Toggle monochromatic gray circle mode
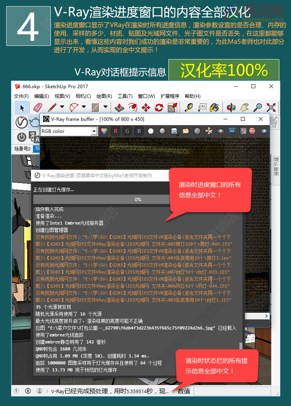Image resolution: width=291 pixels, height=406 pixels. click(x=163, y=131)
